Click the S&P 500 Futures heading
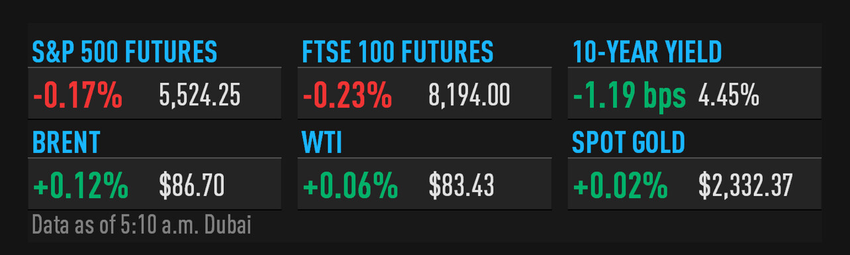850x255 pixels. [x=124, y=52]
